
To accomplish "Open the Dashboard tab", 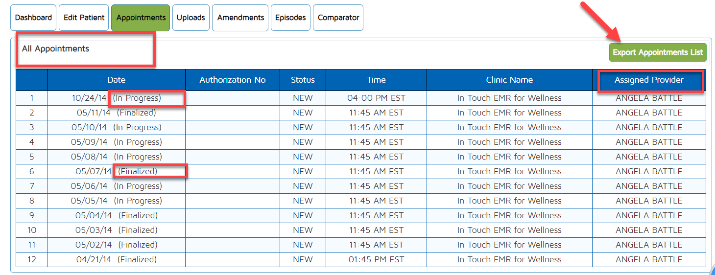I will (33, 18).
